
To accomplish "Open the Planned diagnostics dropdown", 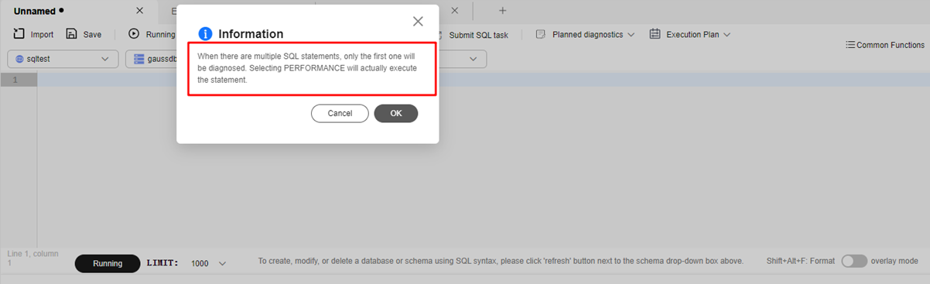I will [631, 35].
